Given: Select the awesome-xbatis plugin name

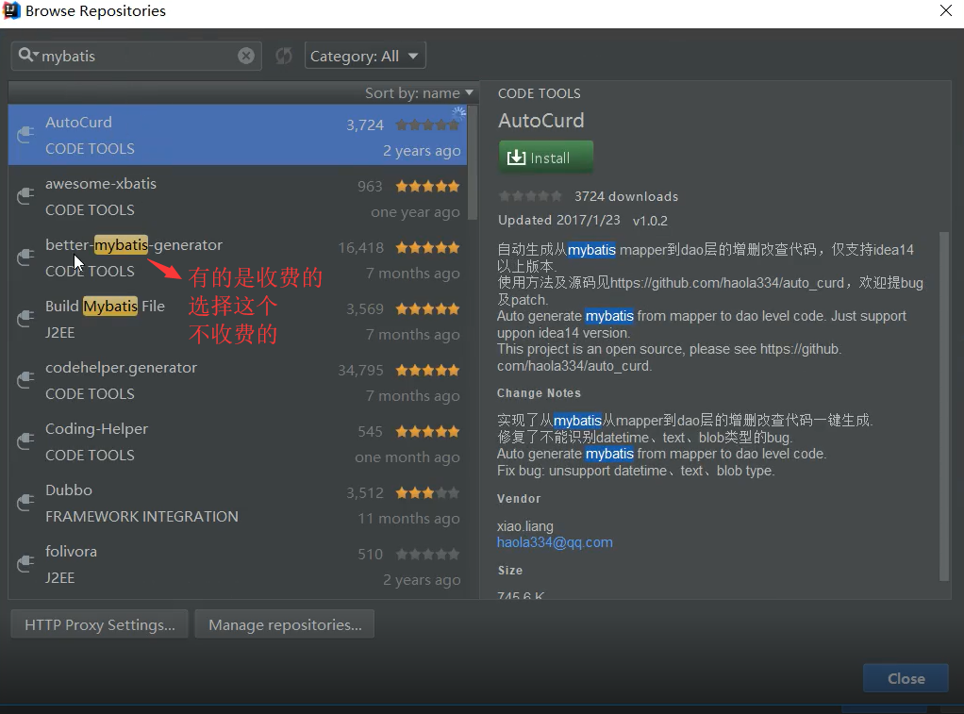Looking at the screenshot, I should (101, 183).
